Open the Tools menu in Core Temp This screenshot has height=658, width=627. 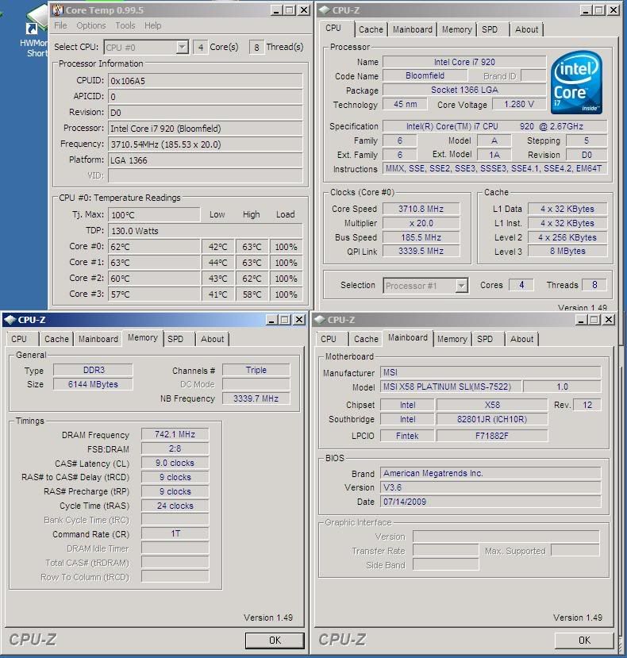(125, 25)
